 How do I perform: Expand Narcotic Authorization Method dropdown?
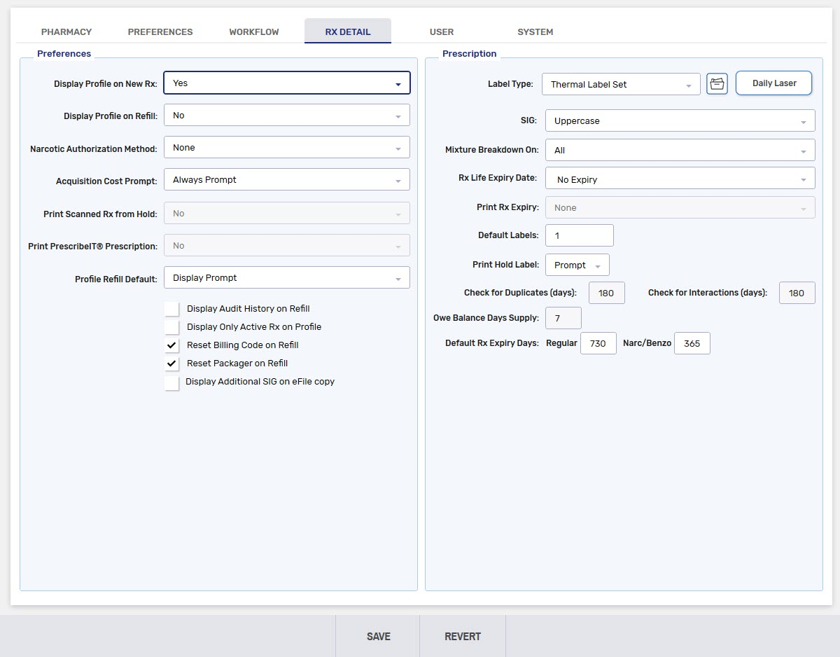(x=286, y=148)
